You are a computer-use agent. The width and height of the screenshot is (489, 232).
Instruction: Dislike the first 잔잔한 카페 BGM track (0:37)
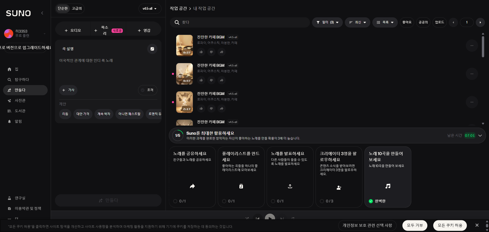211,52
